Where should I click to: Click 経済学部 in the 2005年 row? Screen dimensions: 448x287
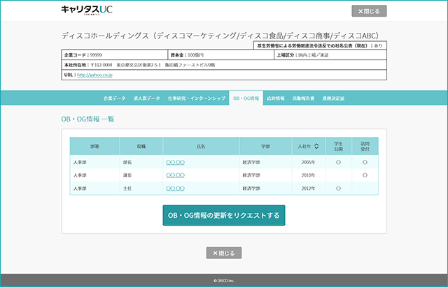coord(251,163)
